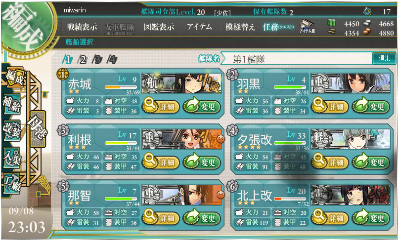
Task: Open the 補給 resupply sidebar icon
Action: point(12,104)
